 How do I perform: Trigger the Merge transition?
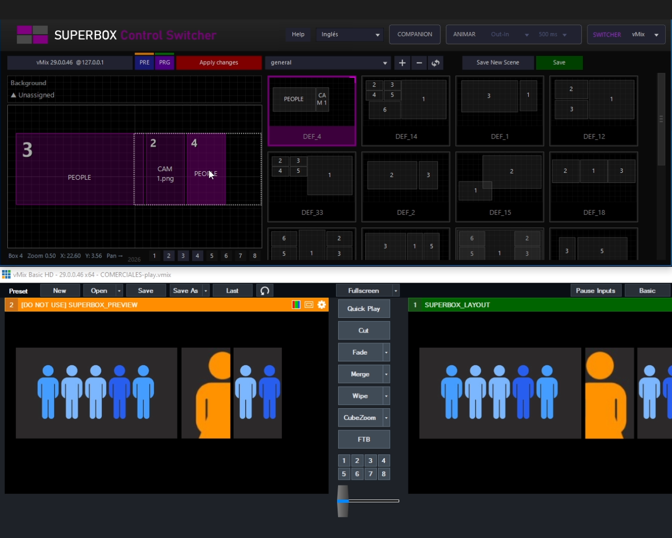click(x=360, y=374)
